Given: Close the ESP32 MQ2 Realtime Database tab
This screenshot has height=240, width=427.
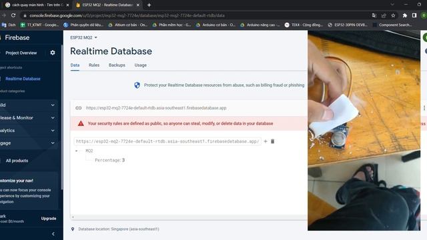Looking at the screenshot, I should coord(138,5).
